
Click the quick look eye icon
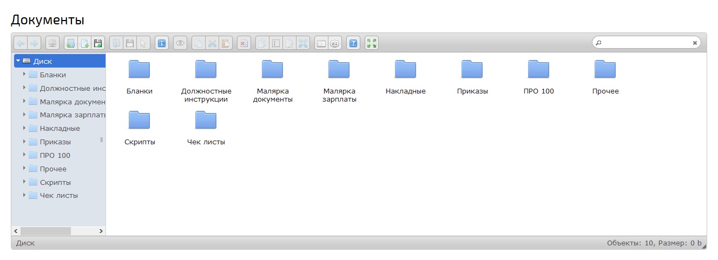pos(180,43)
